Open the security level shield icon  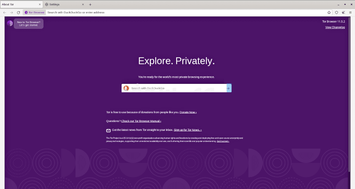(336, 12)
